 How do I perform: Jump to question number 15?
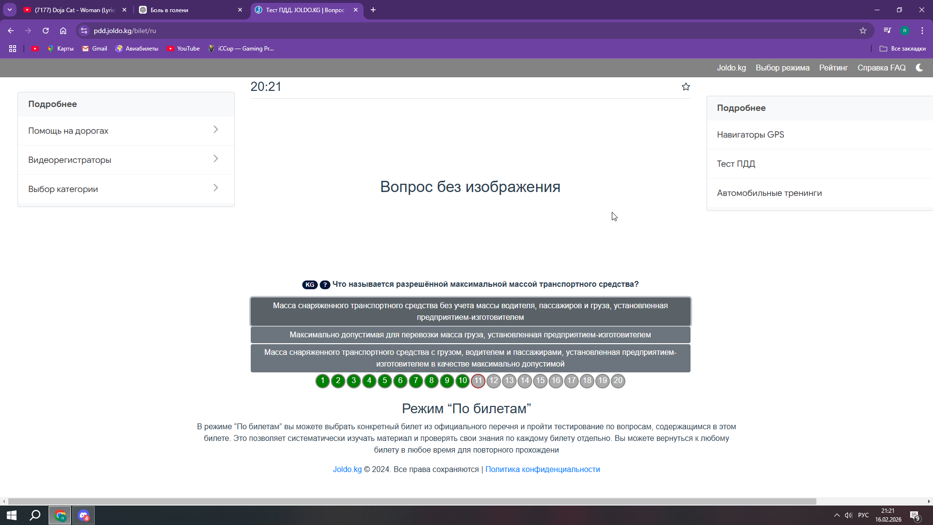click(x=540, y=381)
